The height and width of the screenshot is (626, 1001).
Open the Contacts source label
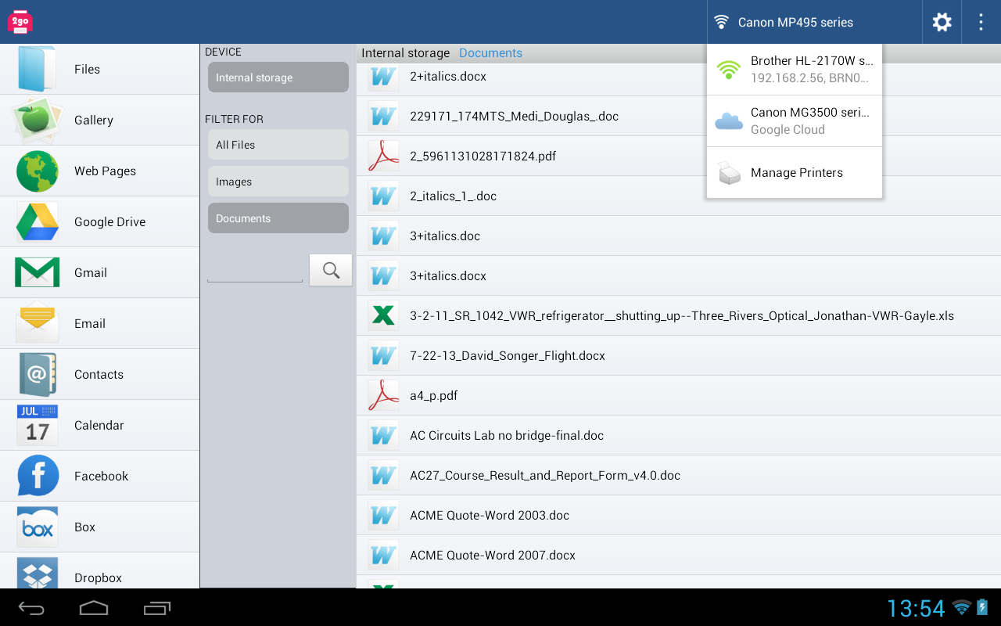99,374
